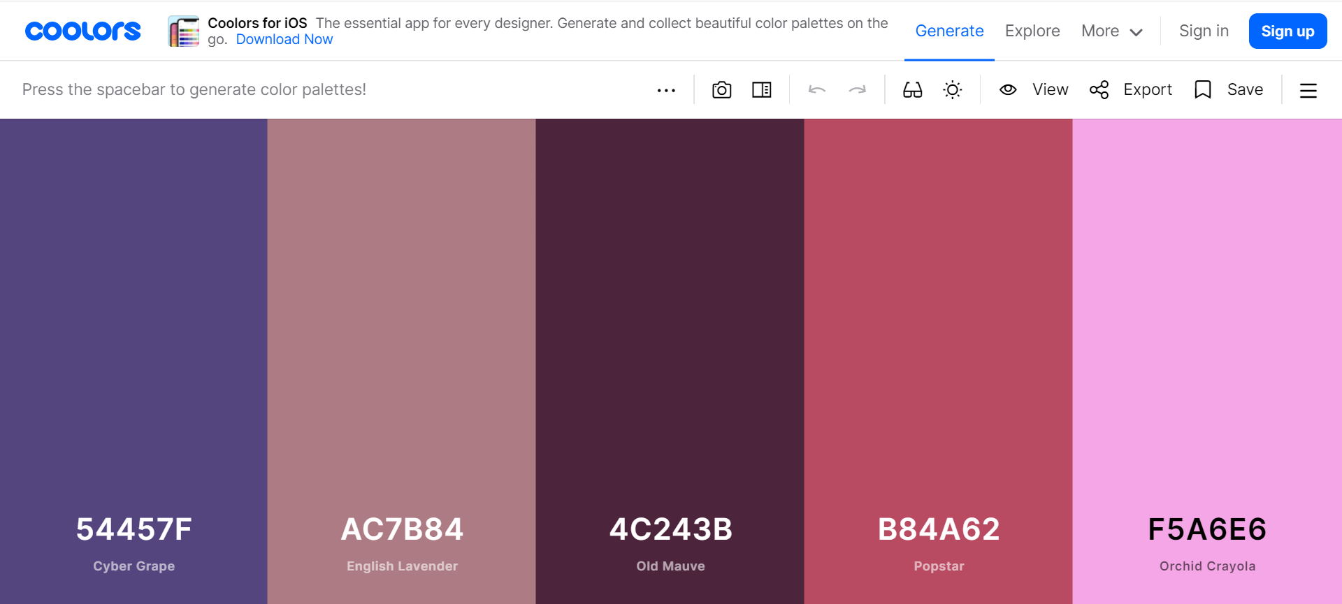
Task: Click hex code F5A6E6
Action: click(x=1208, y=529)
